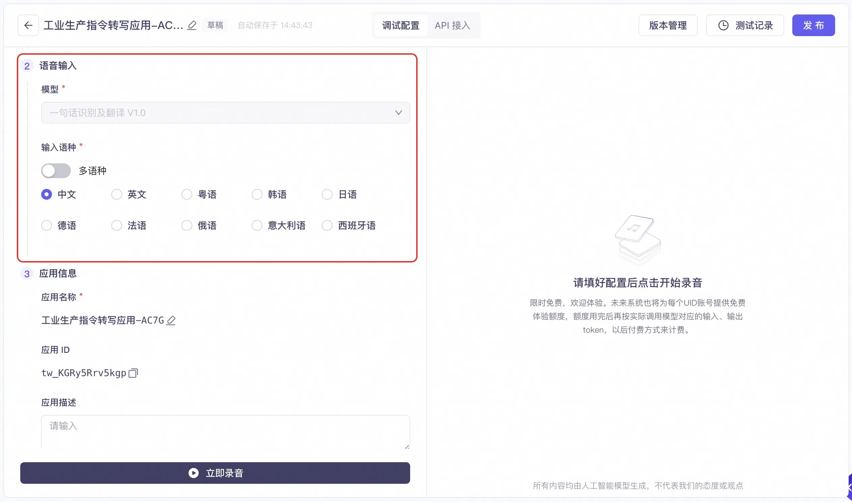This screenshot has width=852, height=502.
Task: Click the pencil icon beside 工业生产指令转写应用-AC7G
Action: [171, 320]
